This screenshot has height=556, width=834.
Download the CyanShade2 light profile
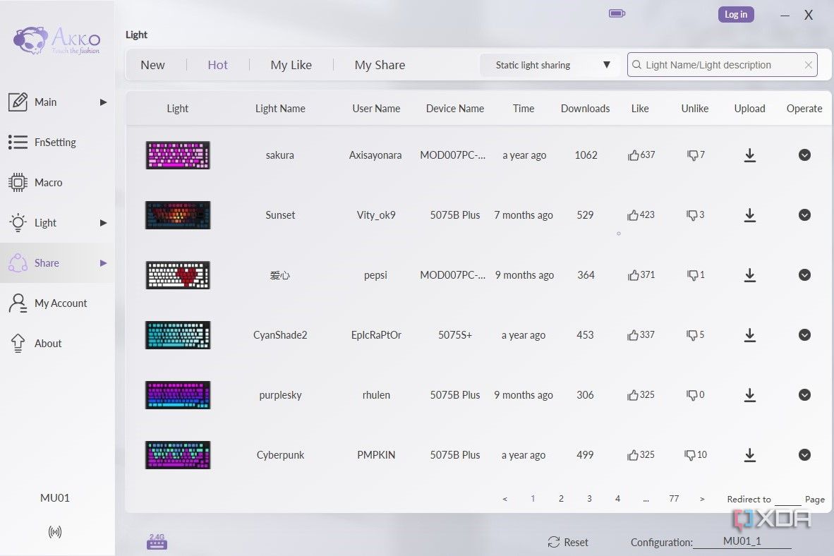coord(749,335)
